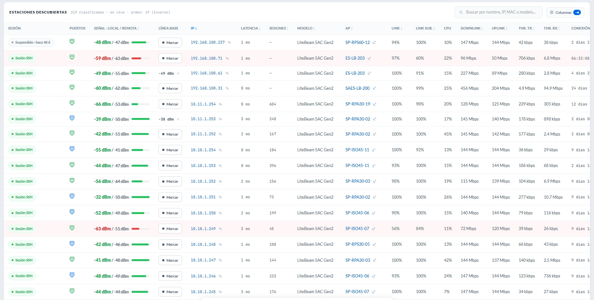Click the link icon next to SP-RPS30-05
Image resolution: width=594 pixels, height=300 pixels.
coord(374,244)
